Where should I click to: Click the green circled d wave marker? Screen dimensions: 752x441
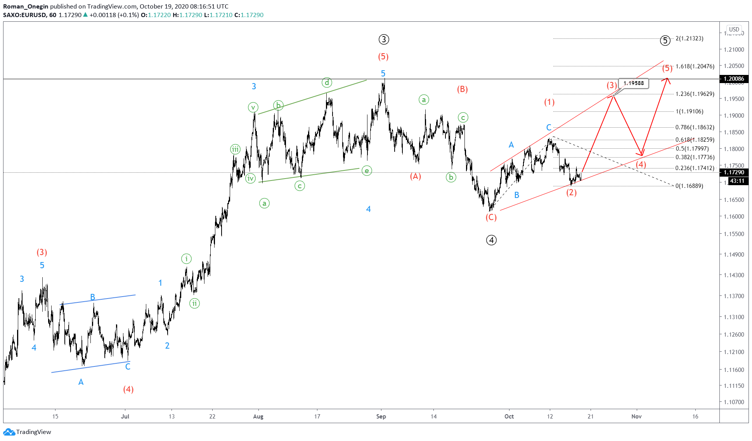327,82
